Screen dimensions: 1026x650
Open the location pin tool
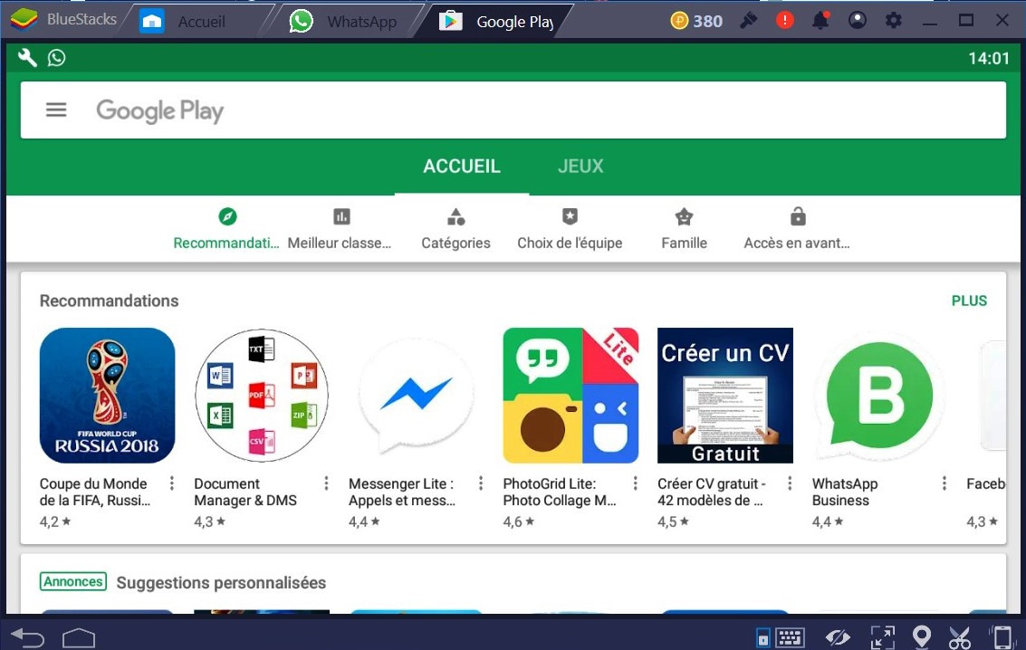coord(921,637)
